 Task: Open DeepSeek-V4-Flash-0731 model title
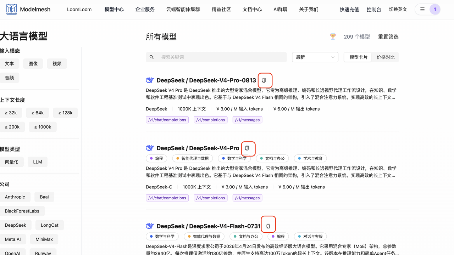pos(209,226)
